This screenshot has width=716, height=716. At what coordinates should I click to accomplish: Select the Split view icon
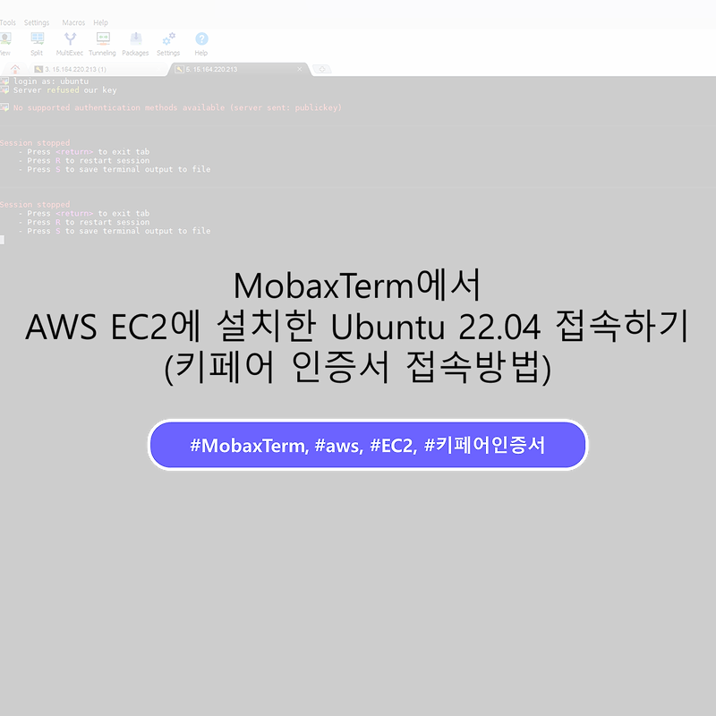[37, 40]
